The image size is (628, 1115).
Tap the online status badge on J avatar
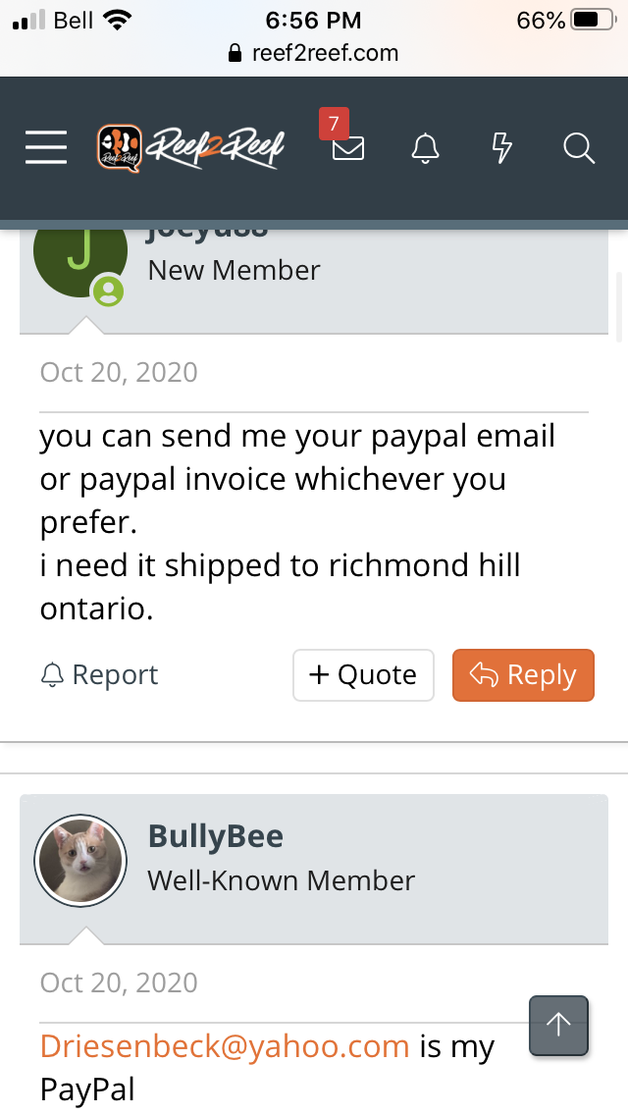tap(108, 291)
